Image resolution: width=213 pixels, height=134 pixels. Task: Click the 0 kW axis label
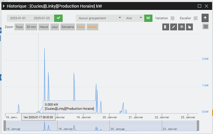click(205, 112)
